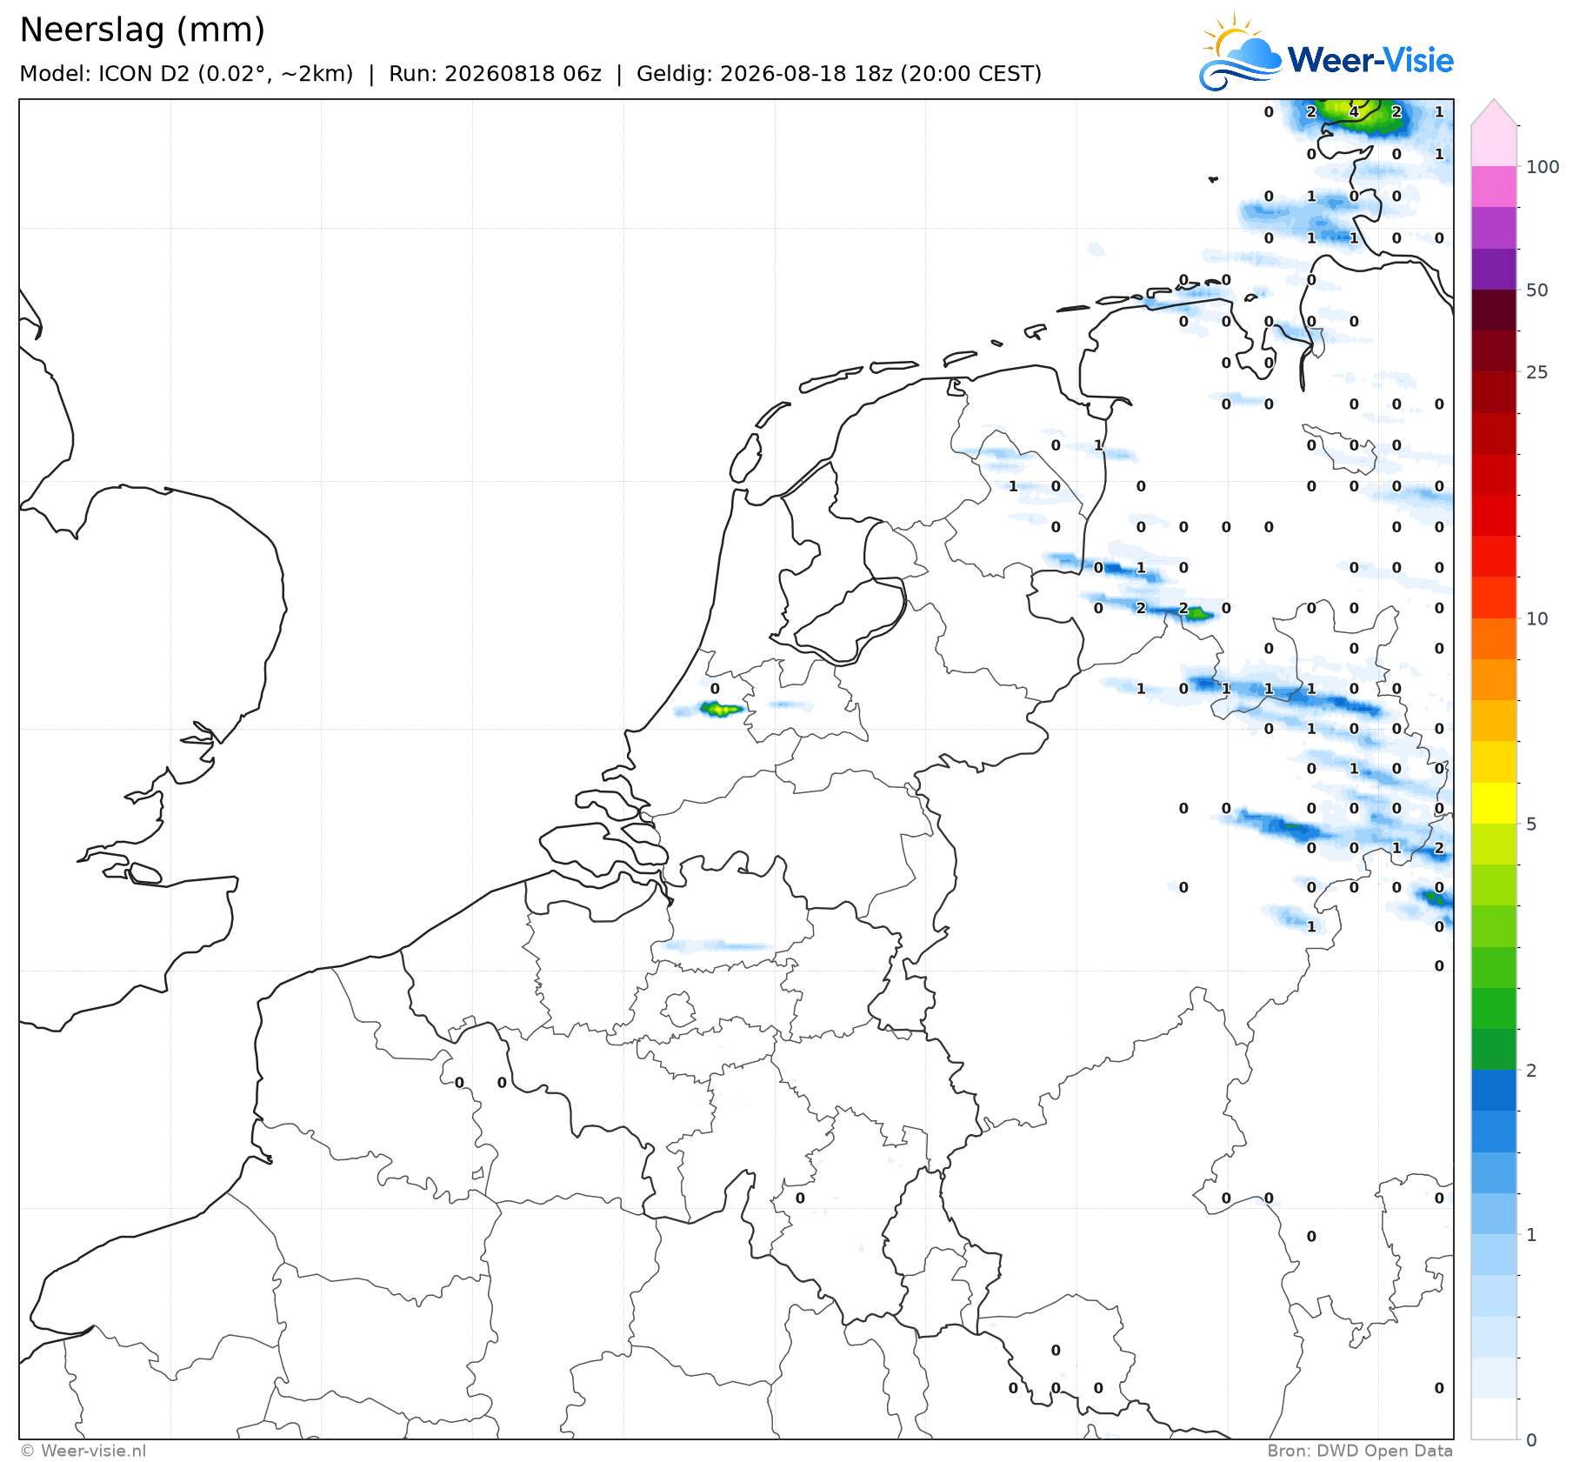Viewport: 1586px width, 1462px height.
Task: Select the yellow 5 mm color band
Action: tap(1494, 803)
